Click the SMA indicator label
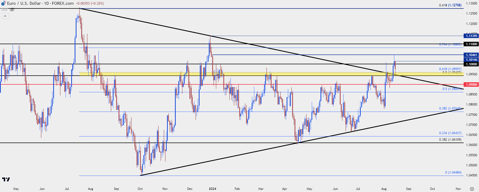Viewport: 479px width, 192px height. [x=4, y=10]
